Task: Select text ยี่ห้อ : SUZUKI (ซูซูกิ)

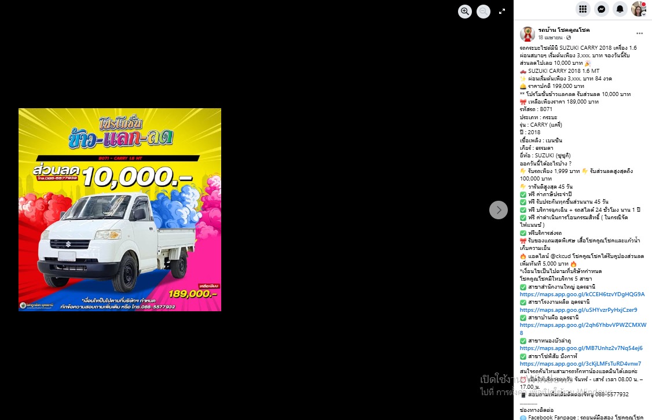Action: coord(545,156)
